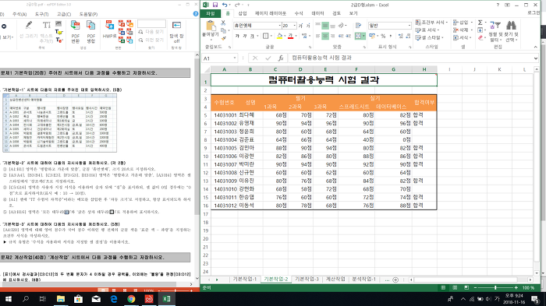Image resolution: width=546 pixels, height=306 pixels.
Task: Click the 찾기 및 선택 button
Action: tap(511, 31)
